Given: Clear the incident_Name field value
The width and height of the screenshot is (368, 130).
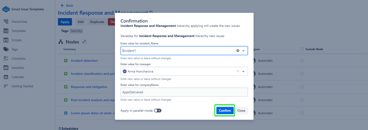Looking at the screenshot, I should click(x=238, y=51).
